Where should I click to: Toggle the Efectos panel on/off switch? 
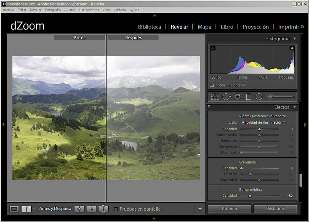[x=209, y=107]
